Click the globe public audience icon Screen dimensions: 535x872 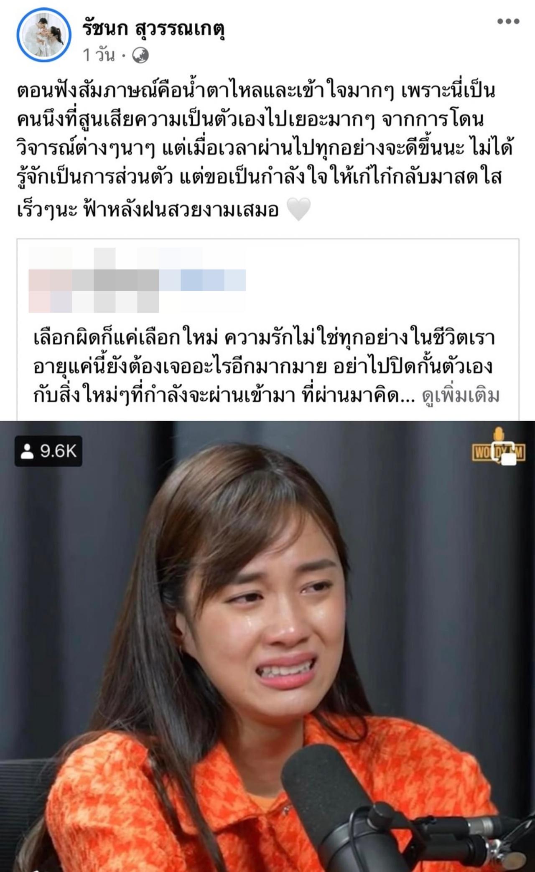140,55
